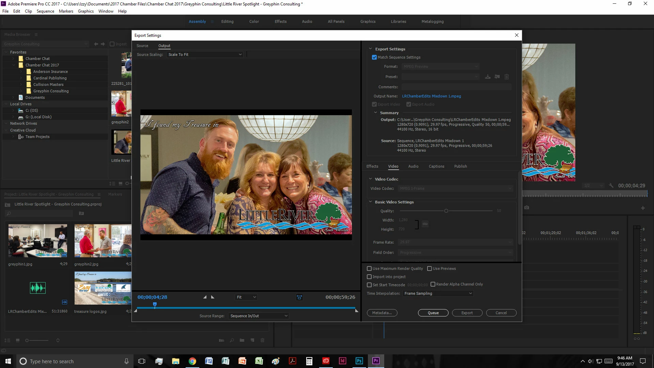Image resolution: width=654 pixels, height=368 pixels.
Task: Click the Set Out Point triangle icon
Action: [213, 297]
